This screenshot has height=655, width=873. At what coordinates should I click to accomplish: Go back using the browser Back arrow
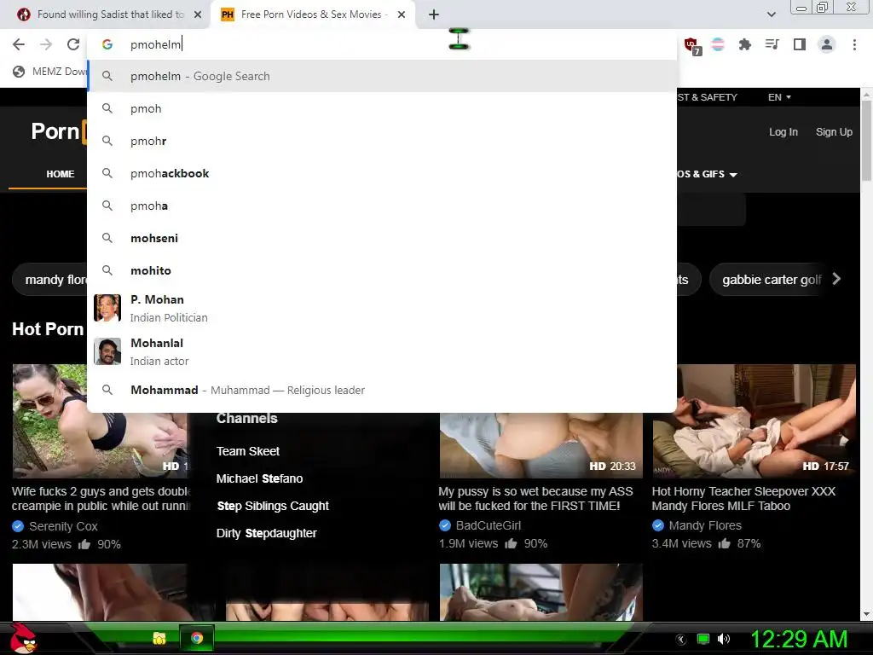(x=19, y=44)
